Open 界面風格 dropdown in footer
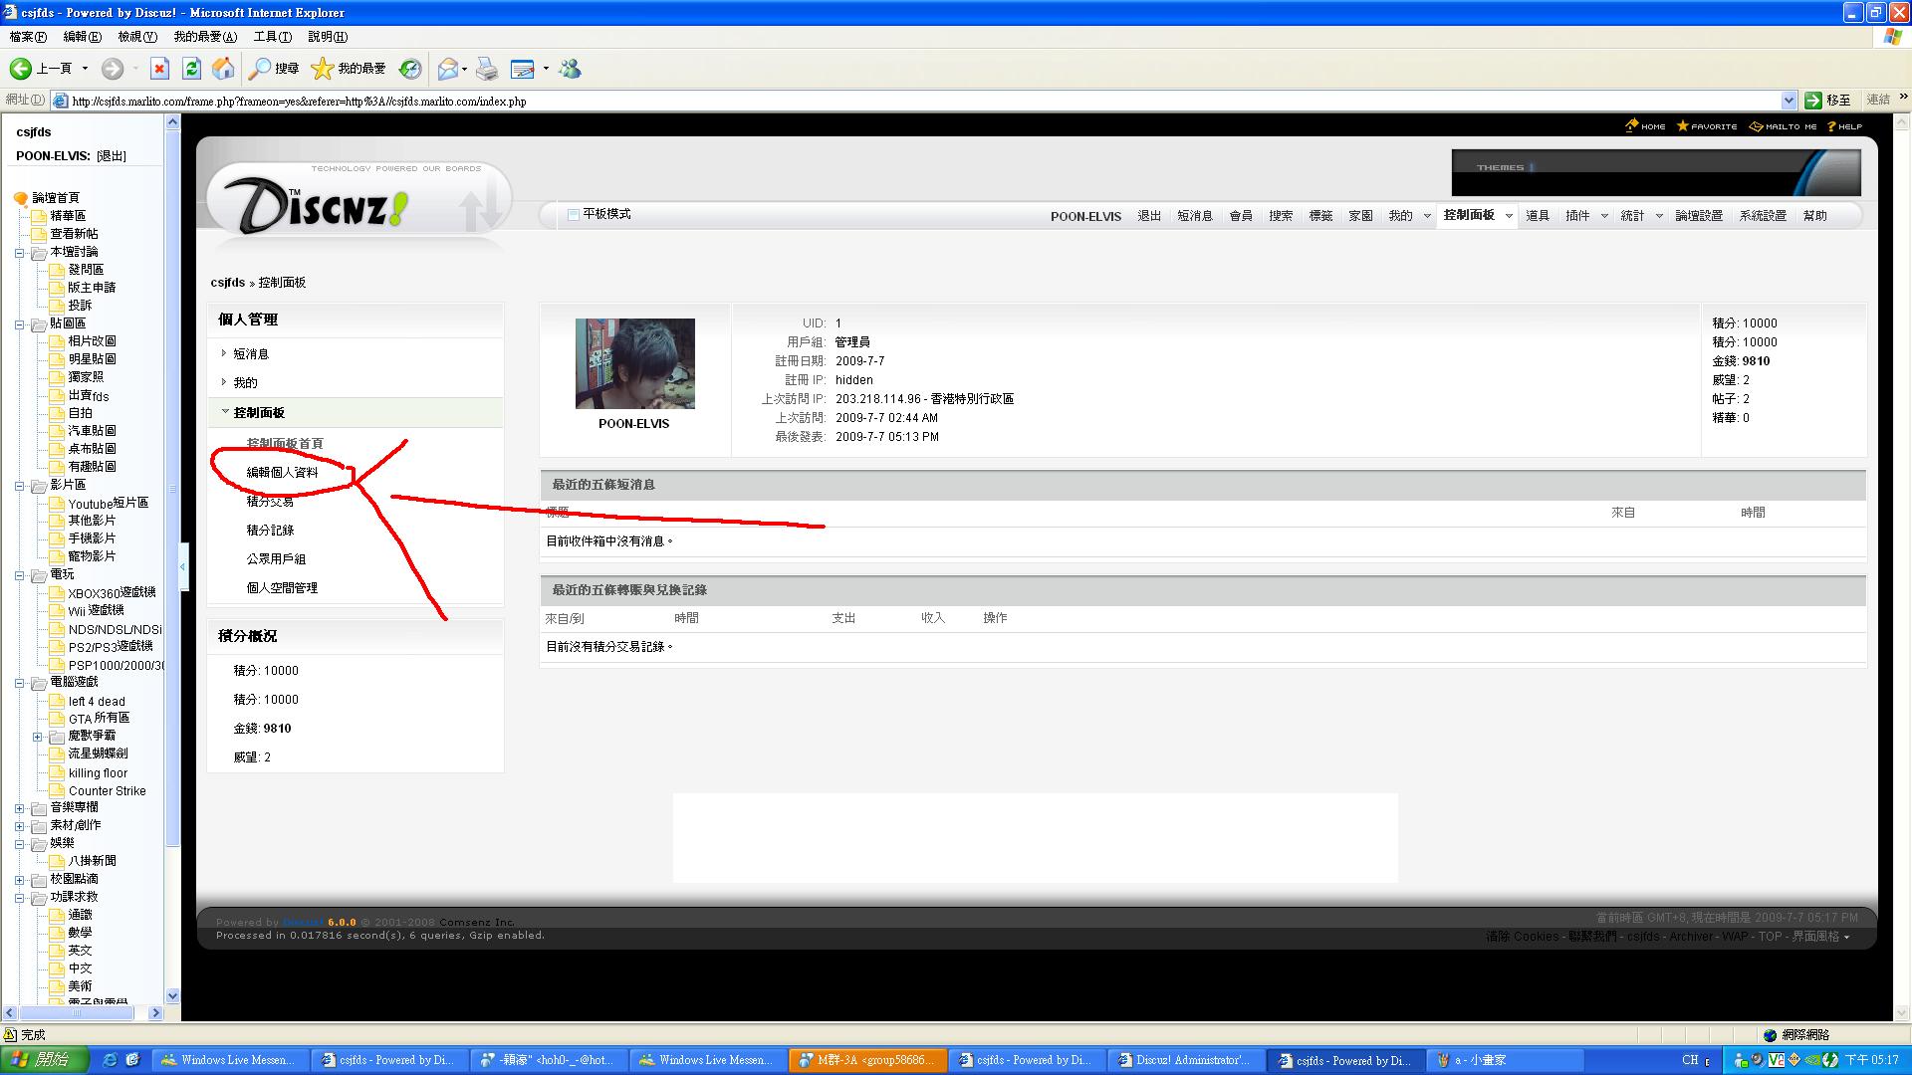 [1821, 937]
